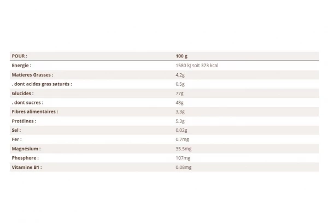Click the "Vitamine B1 :" row label
328x223 pixels.
click(x=27, y=167)
